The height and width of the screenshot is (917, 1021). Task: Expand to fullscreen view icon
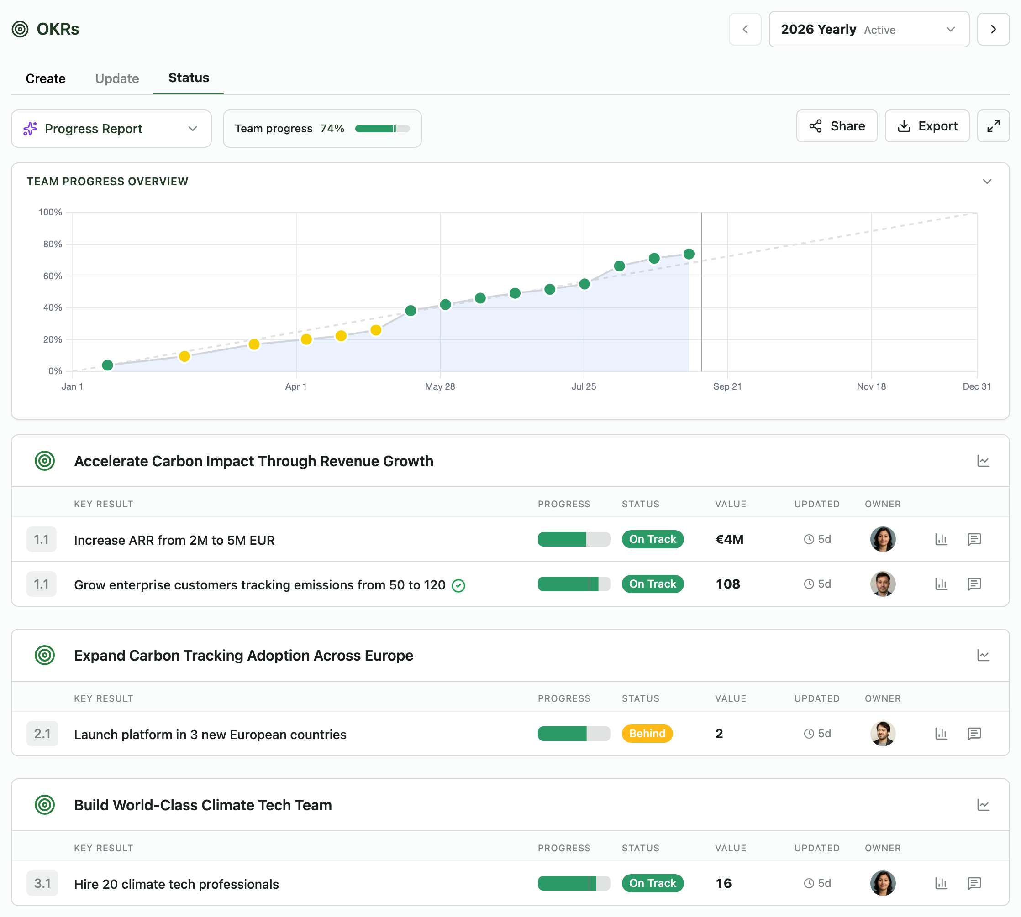[x=993, y=126]
